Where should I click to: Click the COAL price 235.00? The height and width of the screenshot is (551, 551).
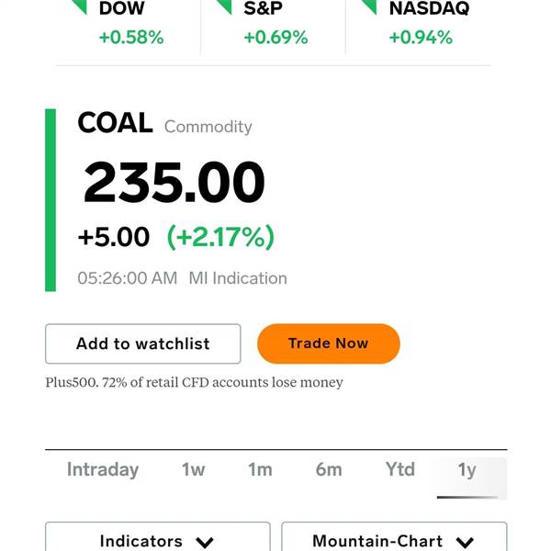(174, 182)
